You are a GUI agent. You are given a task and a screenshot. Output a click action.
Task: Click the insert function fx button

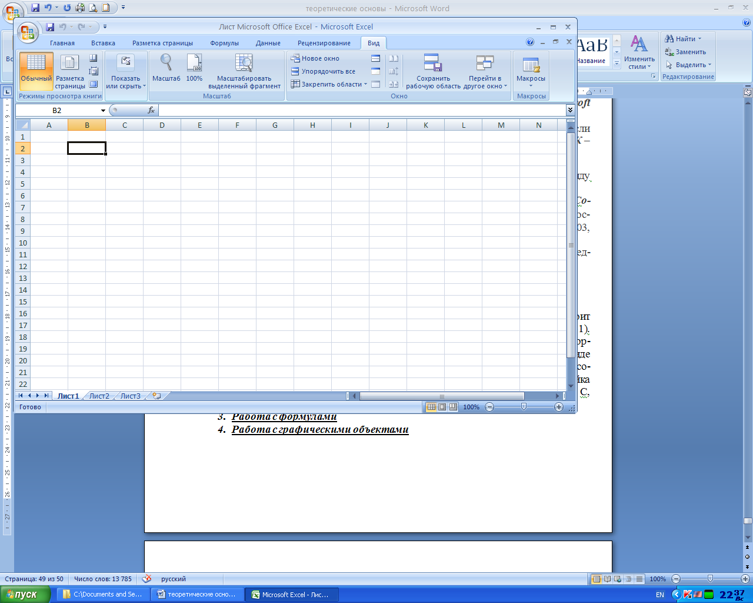click(151, 110)
